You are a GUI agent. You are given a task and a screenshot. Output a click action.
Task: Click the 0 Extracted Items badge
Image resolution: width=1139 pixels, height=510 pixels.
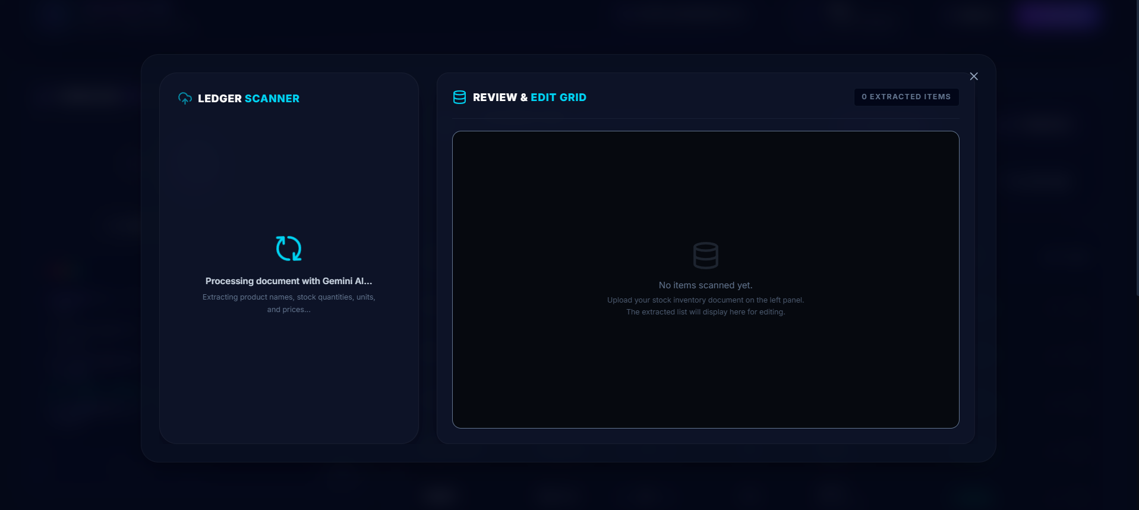(906, 97)
